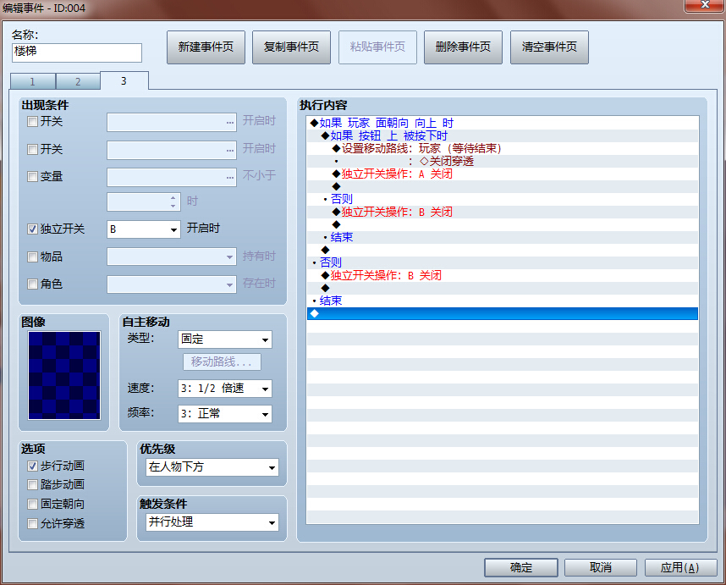Select line 如果 按钮 上 被按下时

tap(503, 135)
